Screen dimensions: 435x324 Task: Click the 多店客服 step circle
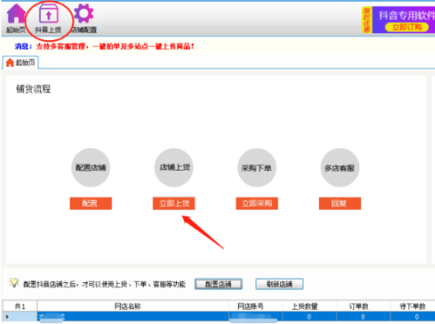pos(340,168)
